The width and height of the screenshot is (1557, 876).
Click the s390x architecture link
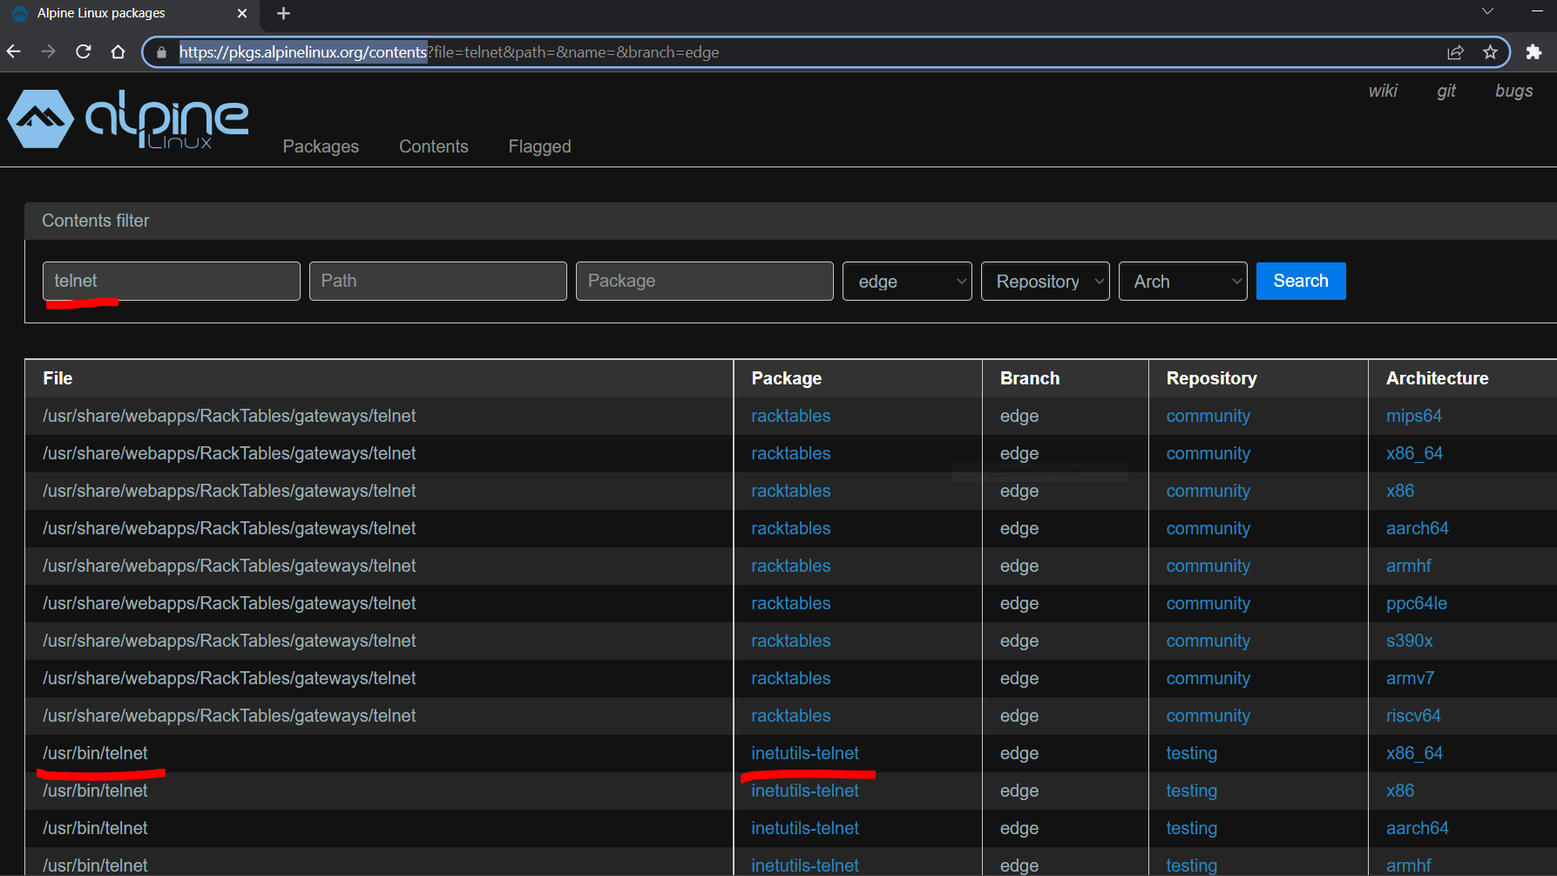click(1410, 641)
